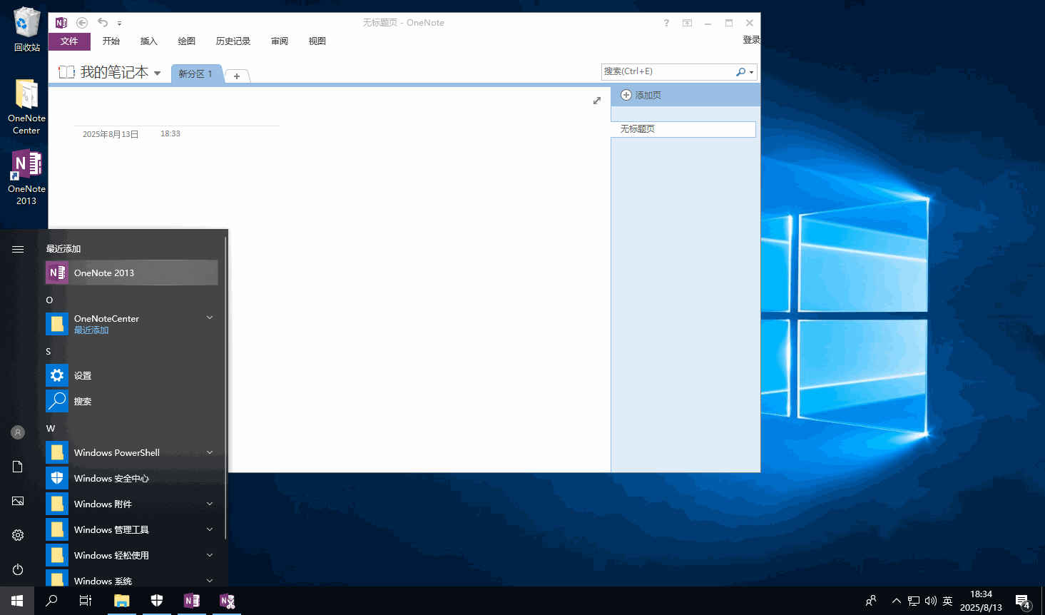Open Settings gear in Start menu rail
Screen dimensions: 1045x615
point(18,535)
